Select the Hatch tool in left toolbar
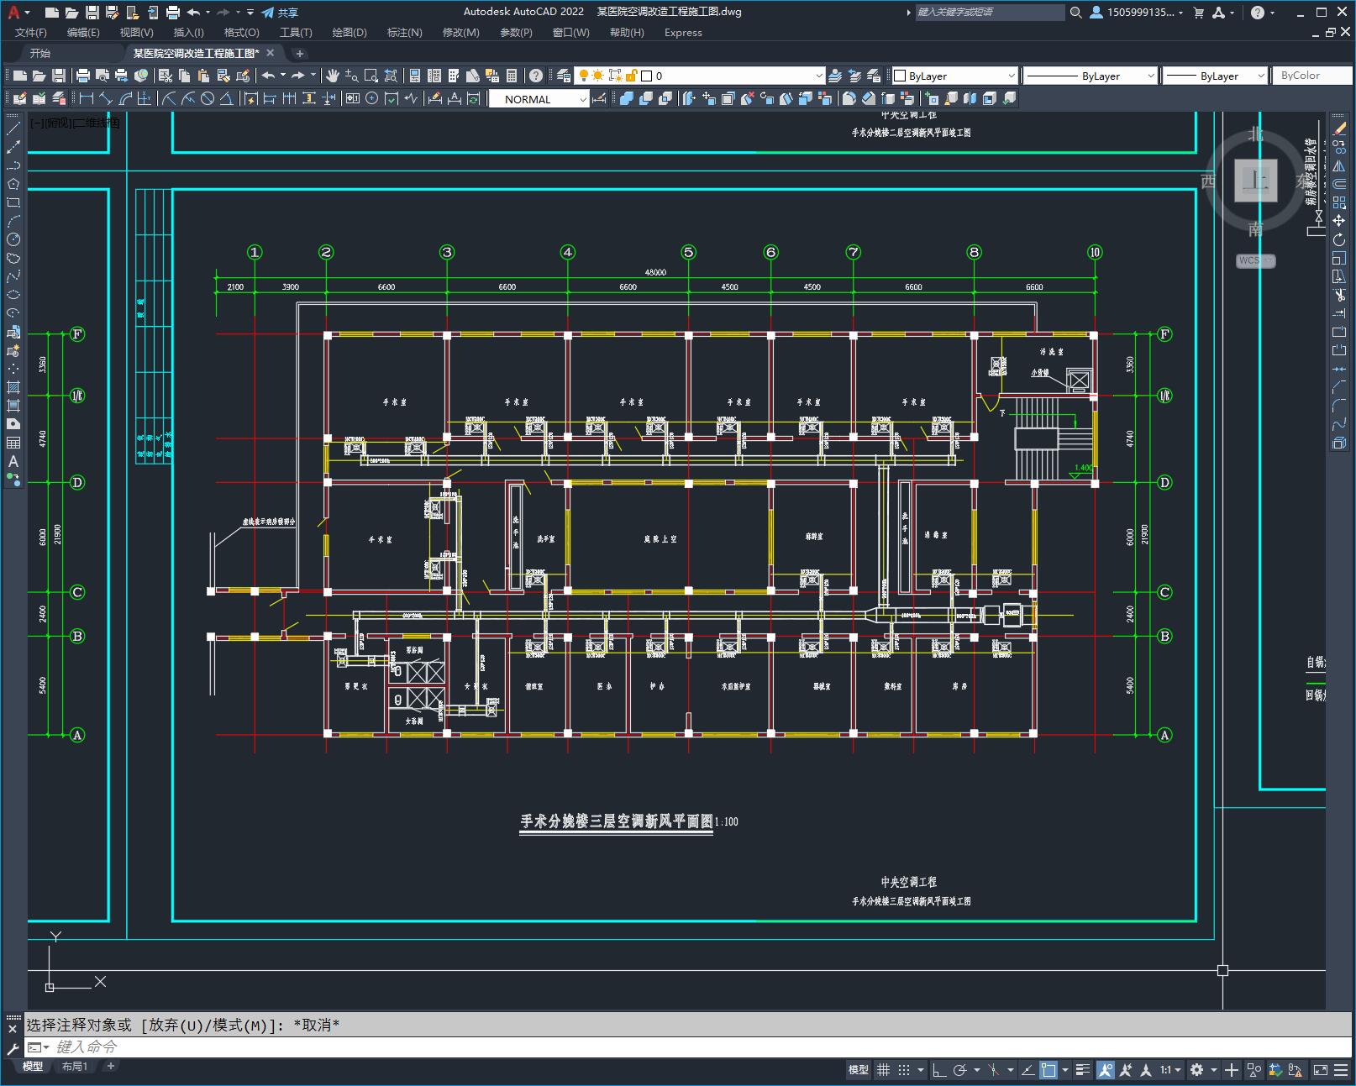The height and width of the screenshot is (1086, 1356). (x=13, y=387)
